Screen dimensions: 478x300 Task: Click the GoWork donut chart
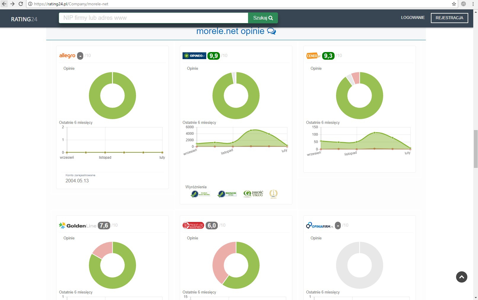tap(236, 265)
